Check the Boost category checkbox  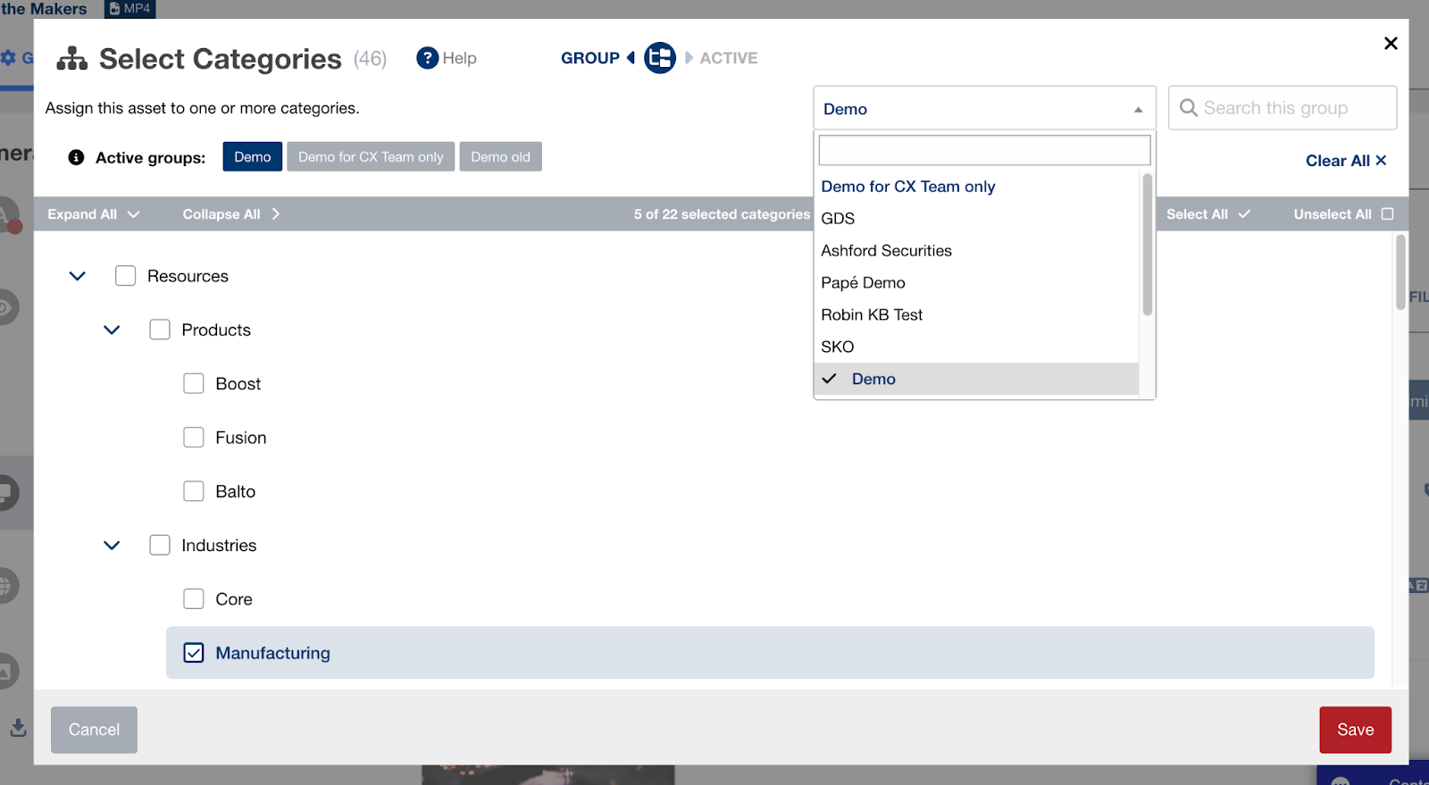194,384
